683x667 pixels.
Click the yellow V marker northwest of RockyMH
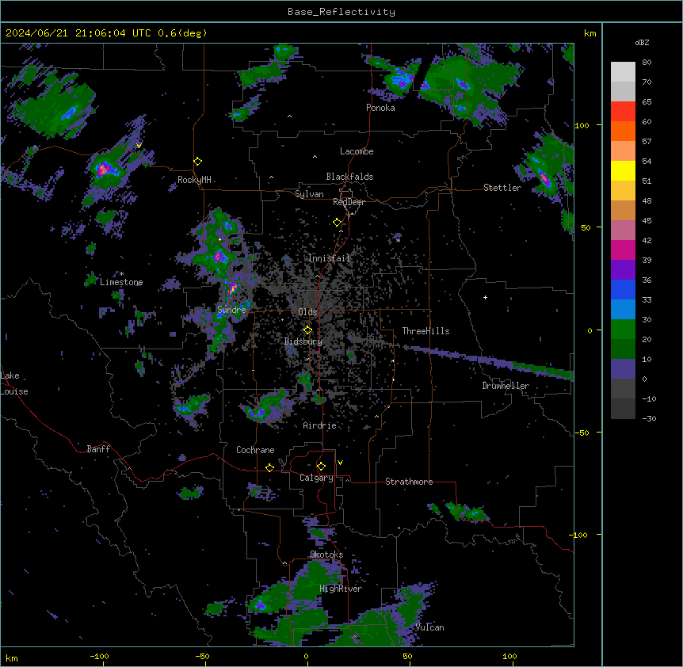pos(139,146)
